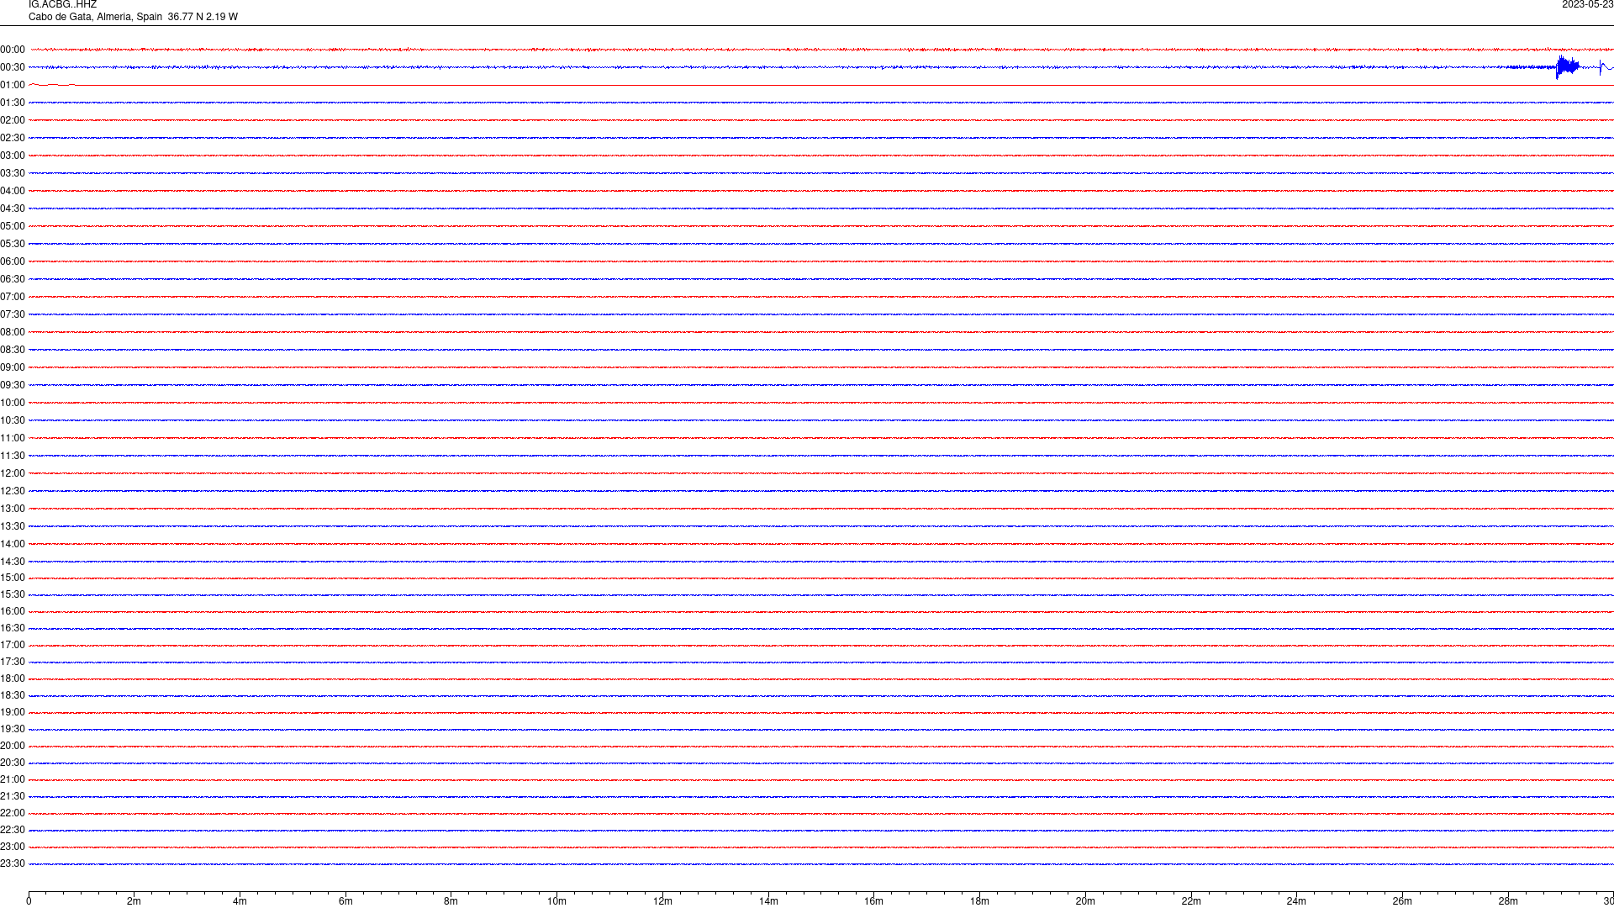Click the 2m axis tick label
The width and height of the screenshot is (1614, 908).
coord(134,901)
